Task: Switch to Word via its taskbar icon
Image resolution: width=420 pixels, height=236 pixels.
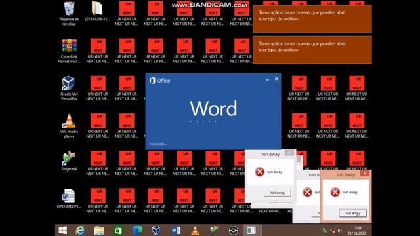Action: (176, 230)
